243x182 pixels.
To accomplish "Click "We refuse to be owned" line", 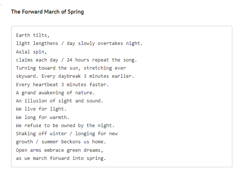I will click(65, 125).
